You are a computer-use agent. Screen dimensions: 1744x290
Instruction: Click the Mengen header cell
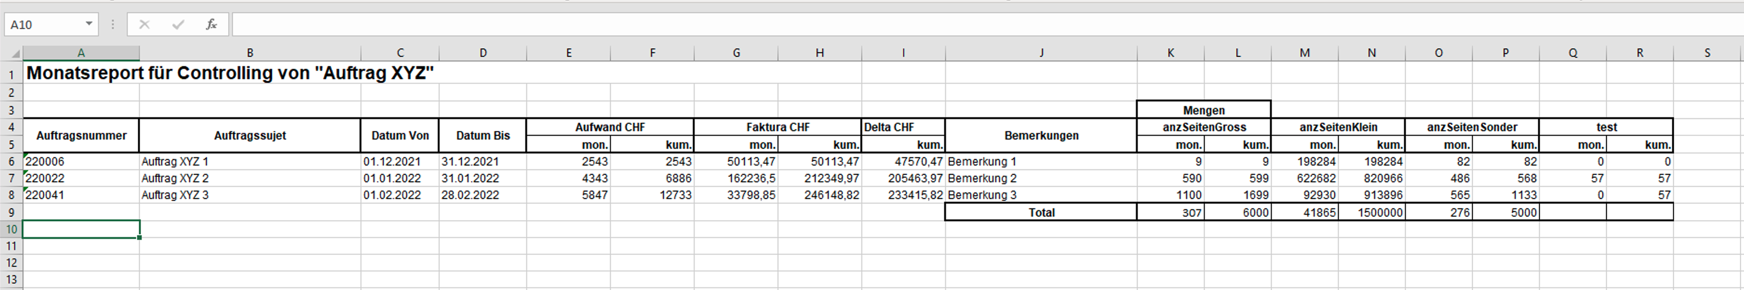pos(1203,110)
